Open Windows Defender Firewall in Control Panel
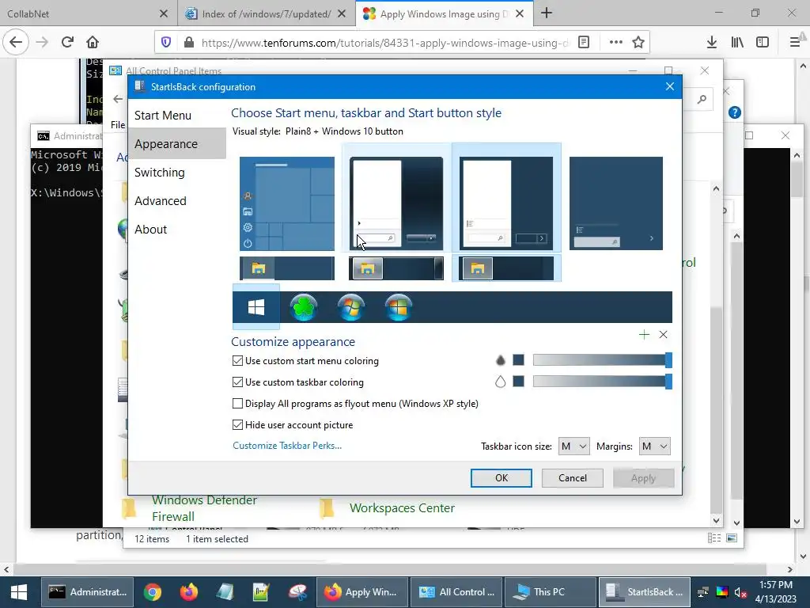Viewport: 810px width, 608px height. tap(204, 508)
